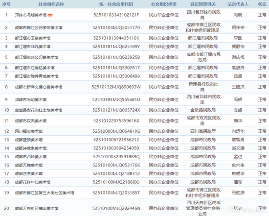Screen dimensions: 269x216
Task: Click credit code 52510100MJQ282446N
Action: coord(116,208)
